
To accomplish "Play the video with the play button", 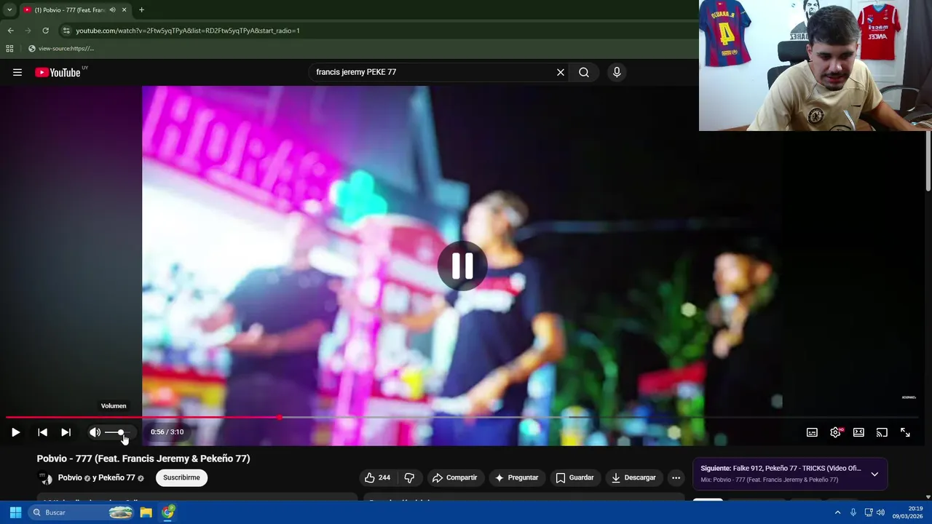I will point(15,432).
